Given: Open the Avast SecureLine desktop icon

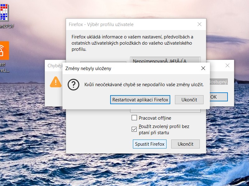Looking at the screenshot, I should 4,57.
